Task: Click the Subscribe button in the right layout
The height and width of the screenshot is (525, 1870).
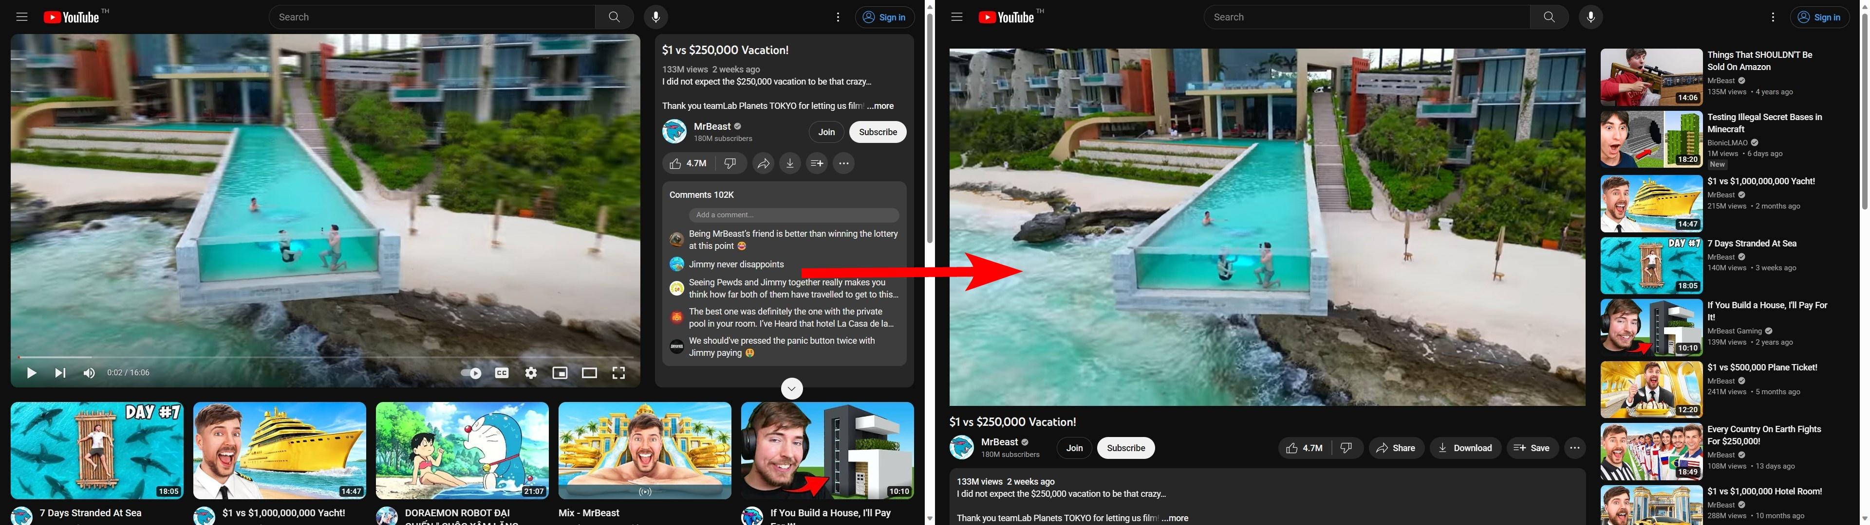Action: [1125, 448]
